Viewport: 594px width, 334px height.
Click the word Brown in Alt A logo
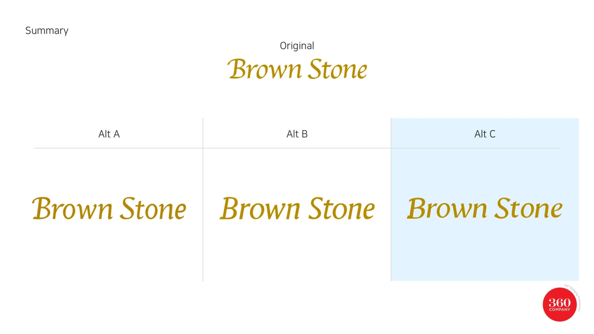(x=72, y=209)
